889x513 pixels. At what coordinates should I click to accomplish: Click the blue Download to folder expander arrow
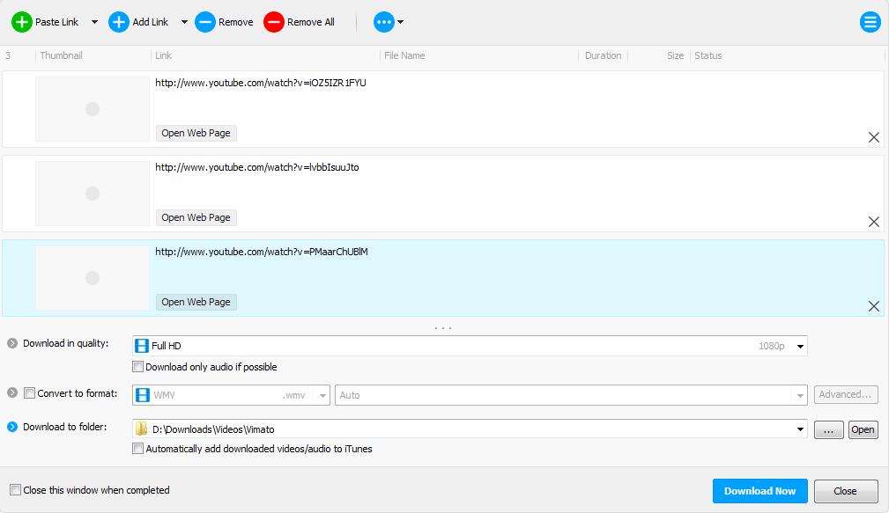12,427
